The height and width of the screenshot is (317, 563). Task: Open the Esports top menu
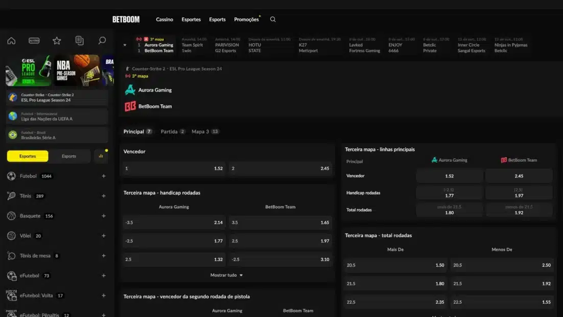[217, 19]
